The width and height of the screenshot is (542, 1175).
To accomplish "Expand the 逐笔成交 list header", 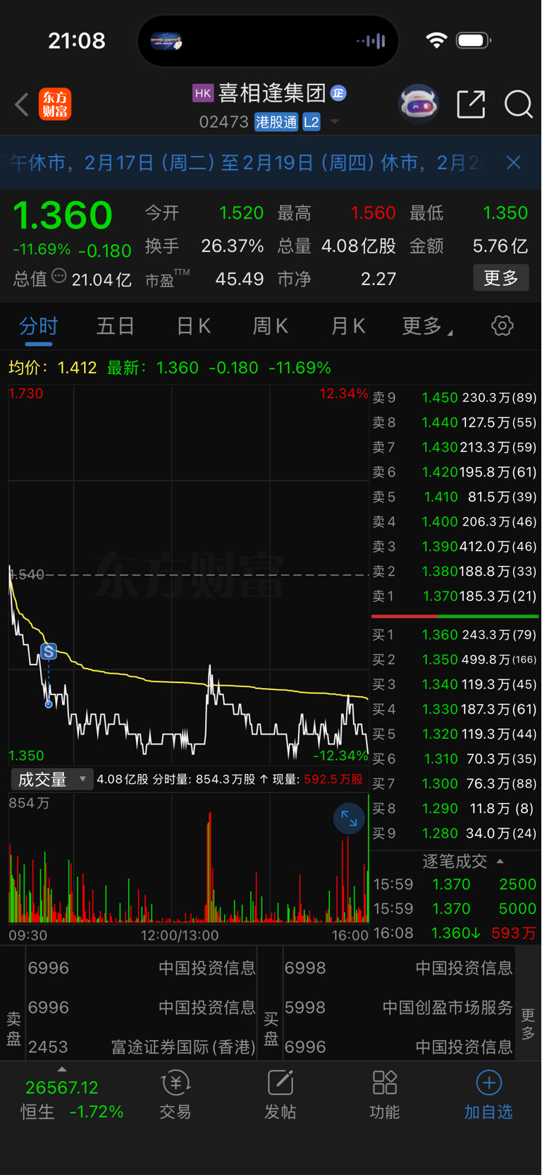I will click(463, 862).
